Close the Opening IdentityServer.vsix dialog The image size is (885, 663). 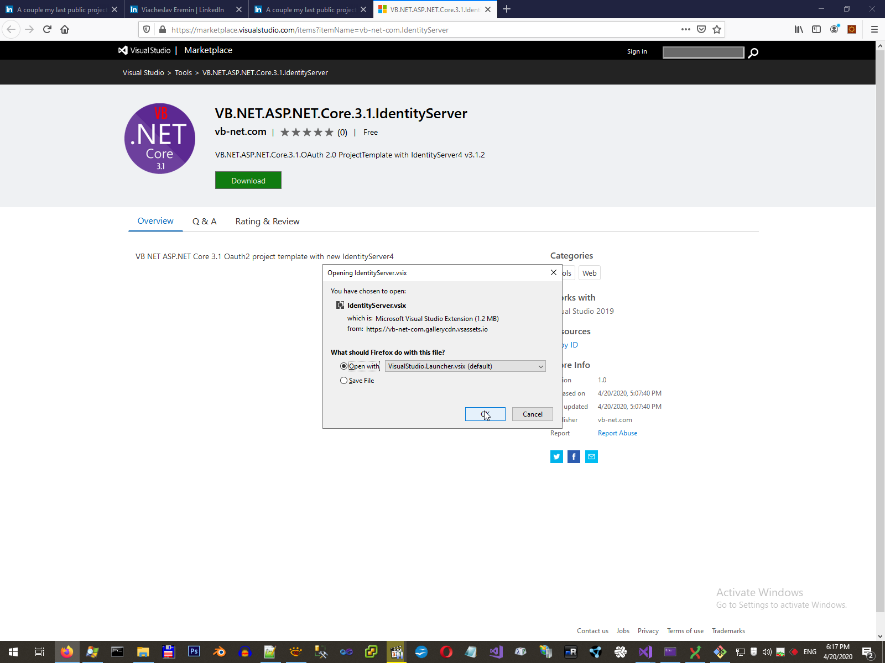[554, 272]
